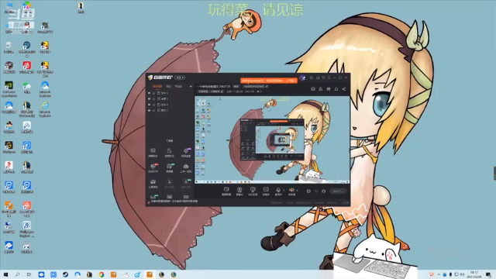Click the basket-shaped toolbox icon
Screen dimensions: 496x279
coord(186,167)
